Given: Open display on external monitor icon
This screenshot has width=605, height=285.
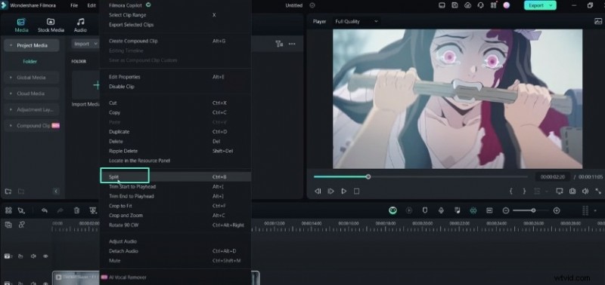Looking at the screenshot, I should pos(560,192).
